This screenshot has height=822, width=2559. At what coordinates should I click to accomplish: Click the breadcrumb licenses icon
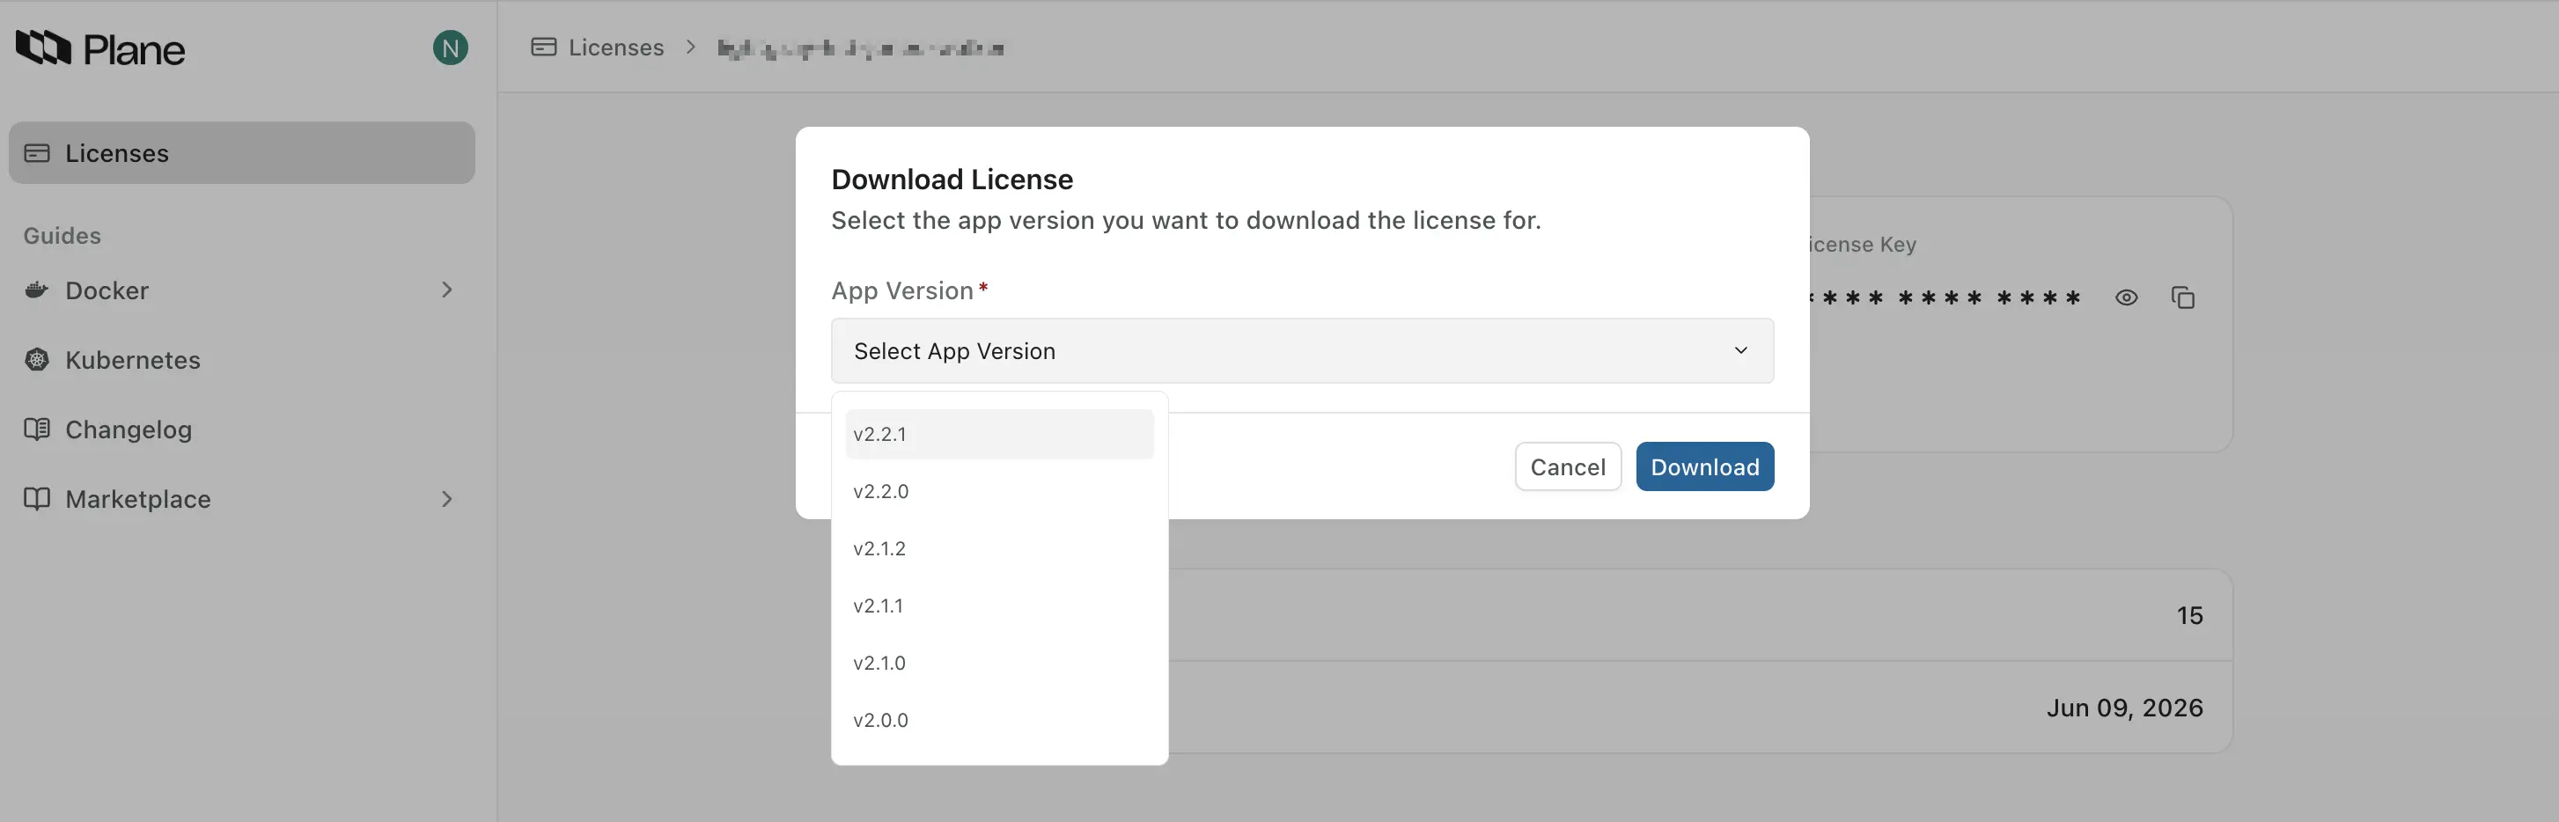543,47
